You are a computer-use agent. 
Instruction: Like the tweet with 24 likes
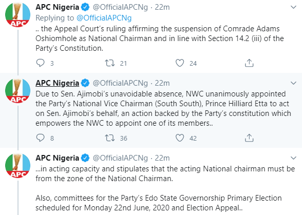point(180,63)
